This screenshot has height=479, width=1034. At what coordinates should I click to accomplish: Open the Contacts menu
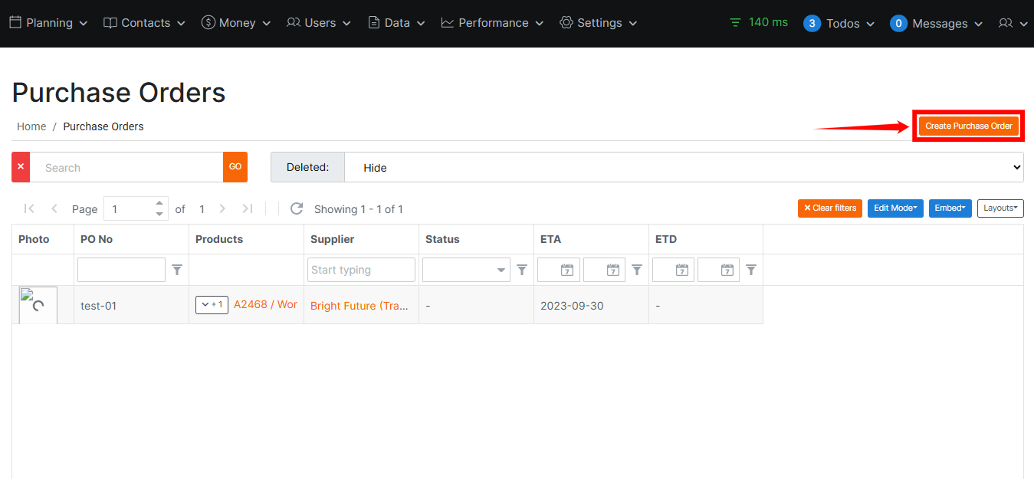143,22
